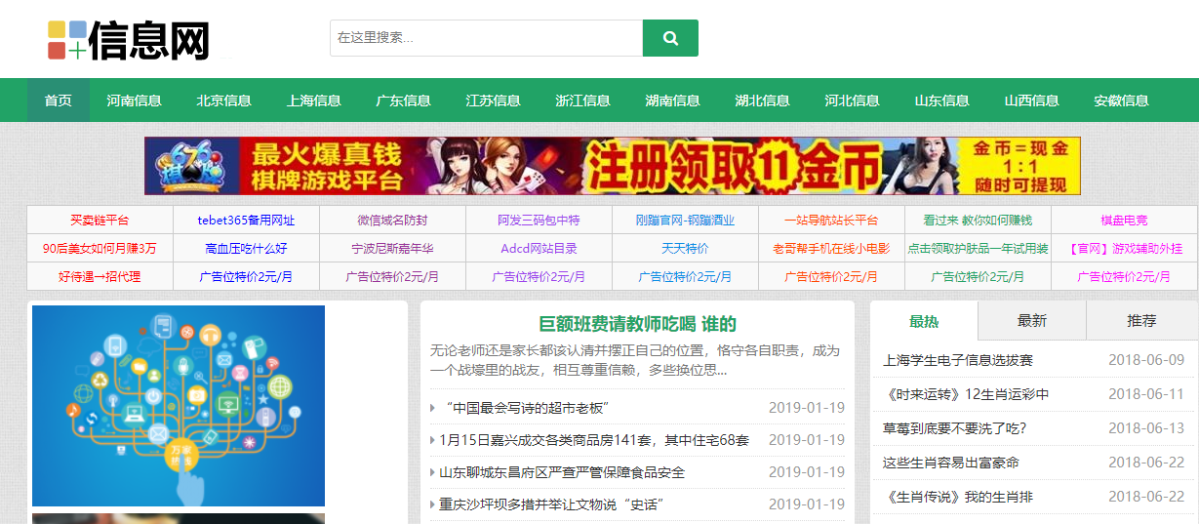1199x524 pixels.
Task: Click arrow bullet beside 重庆沙坪坝 article
Action: 432,504
